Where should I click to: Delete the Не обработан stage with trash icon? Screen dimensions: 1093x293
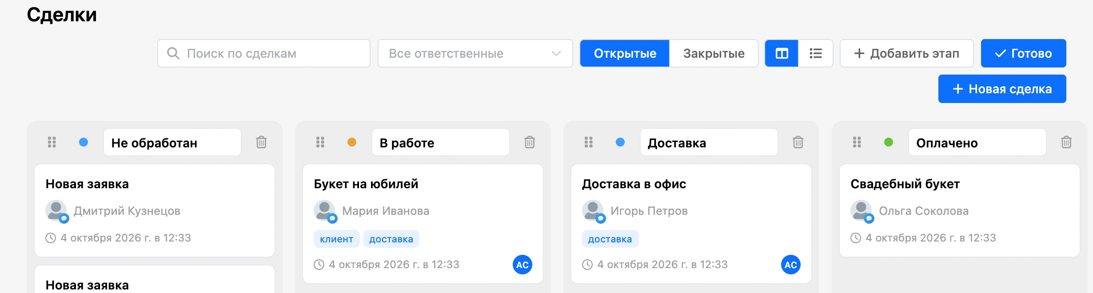(261, 142)
